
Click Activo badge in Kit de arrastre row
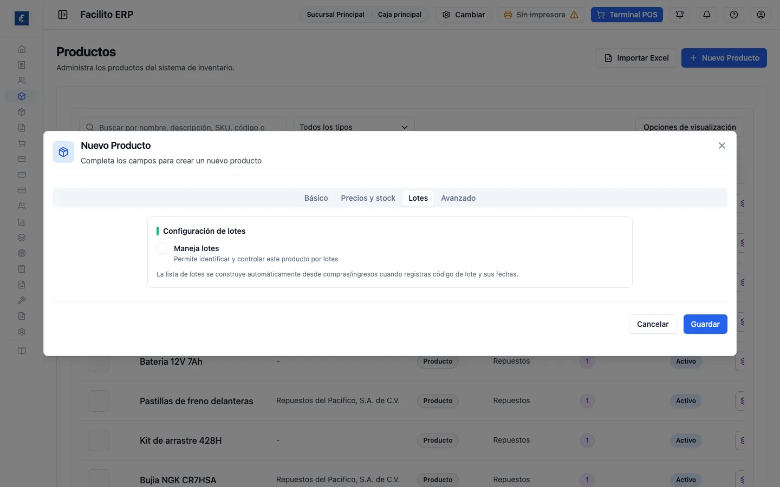(686, 440)
